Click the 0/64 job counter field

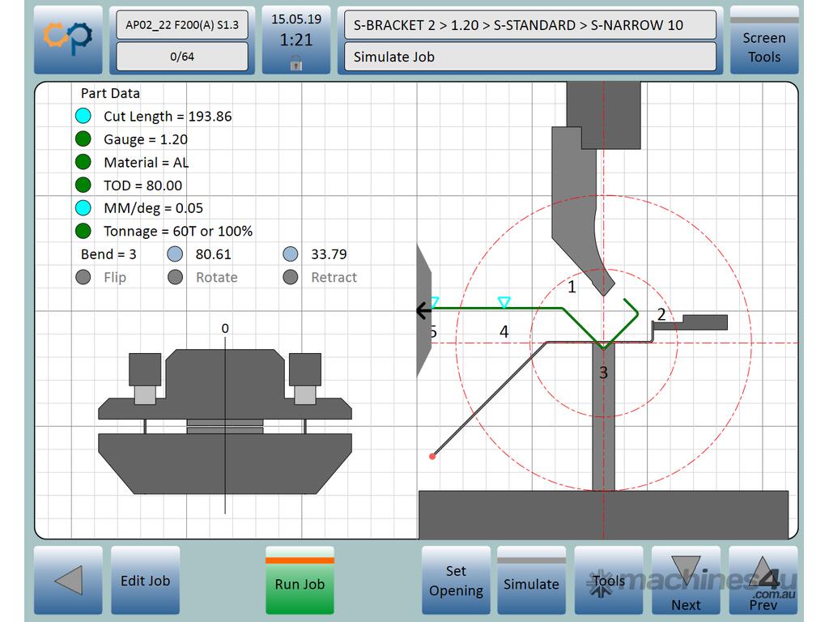(x=182, y=57)
